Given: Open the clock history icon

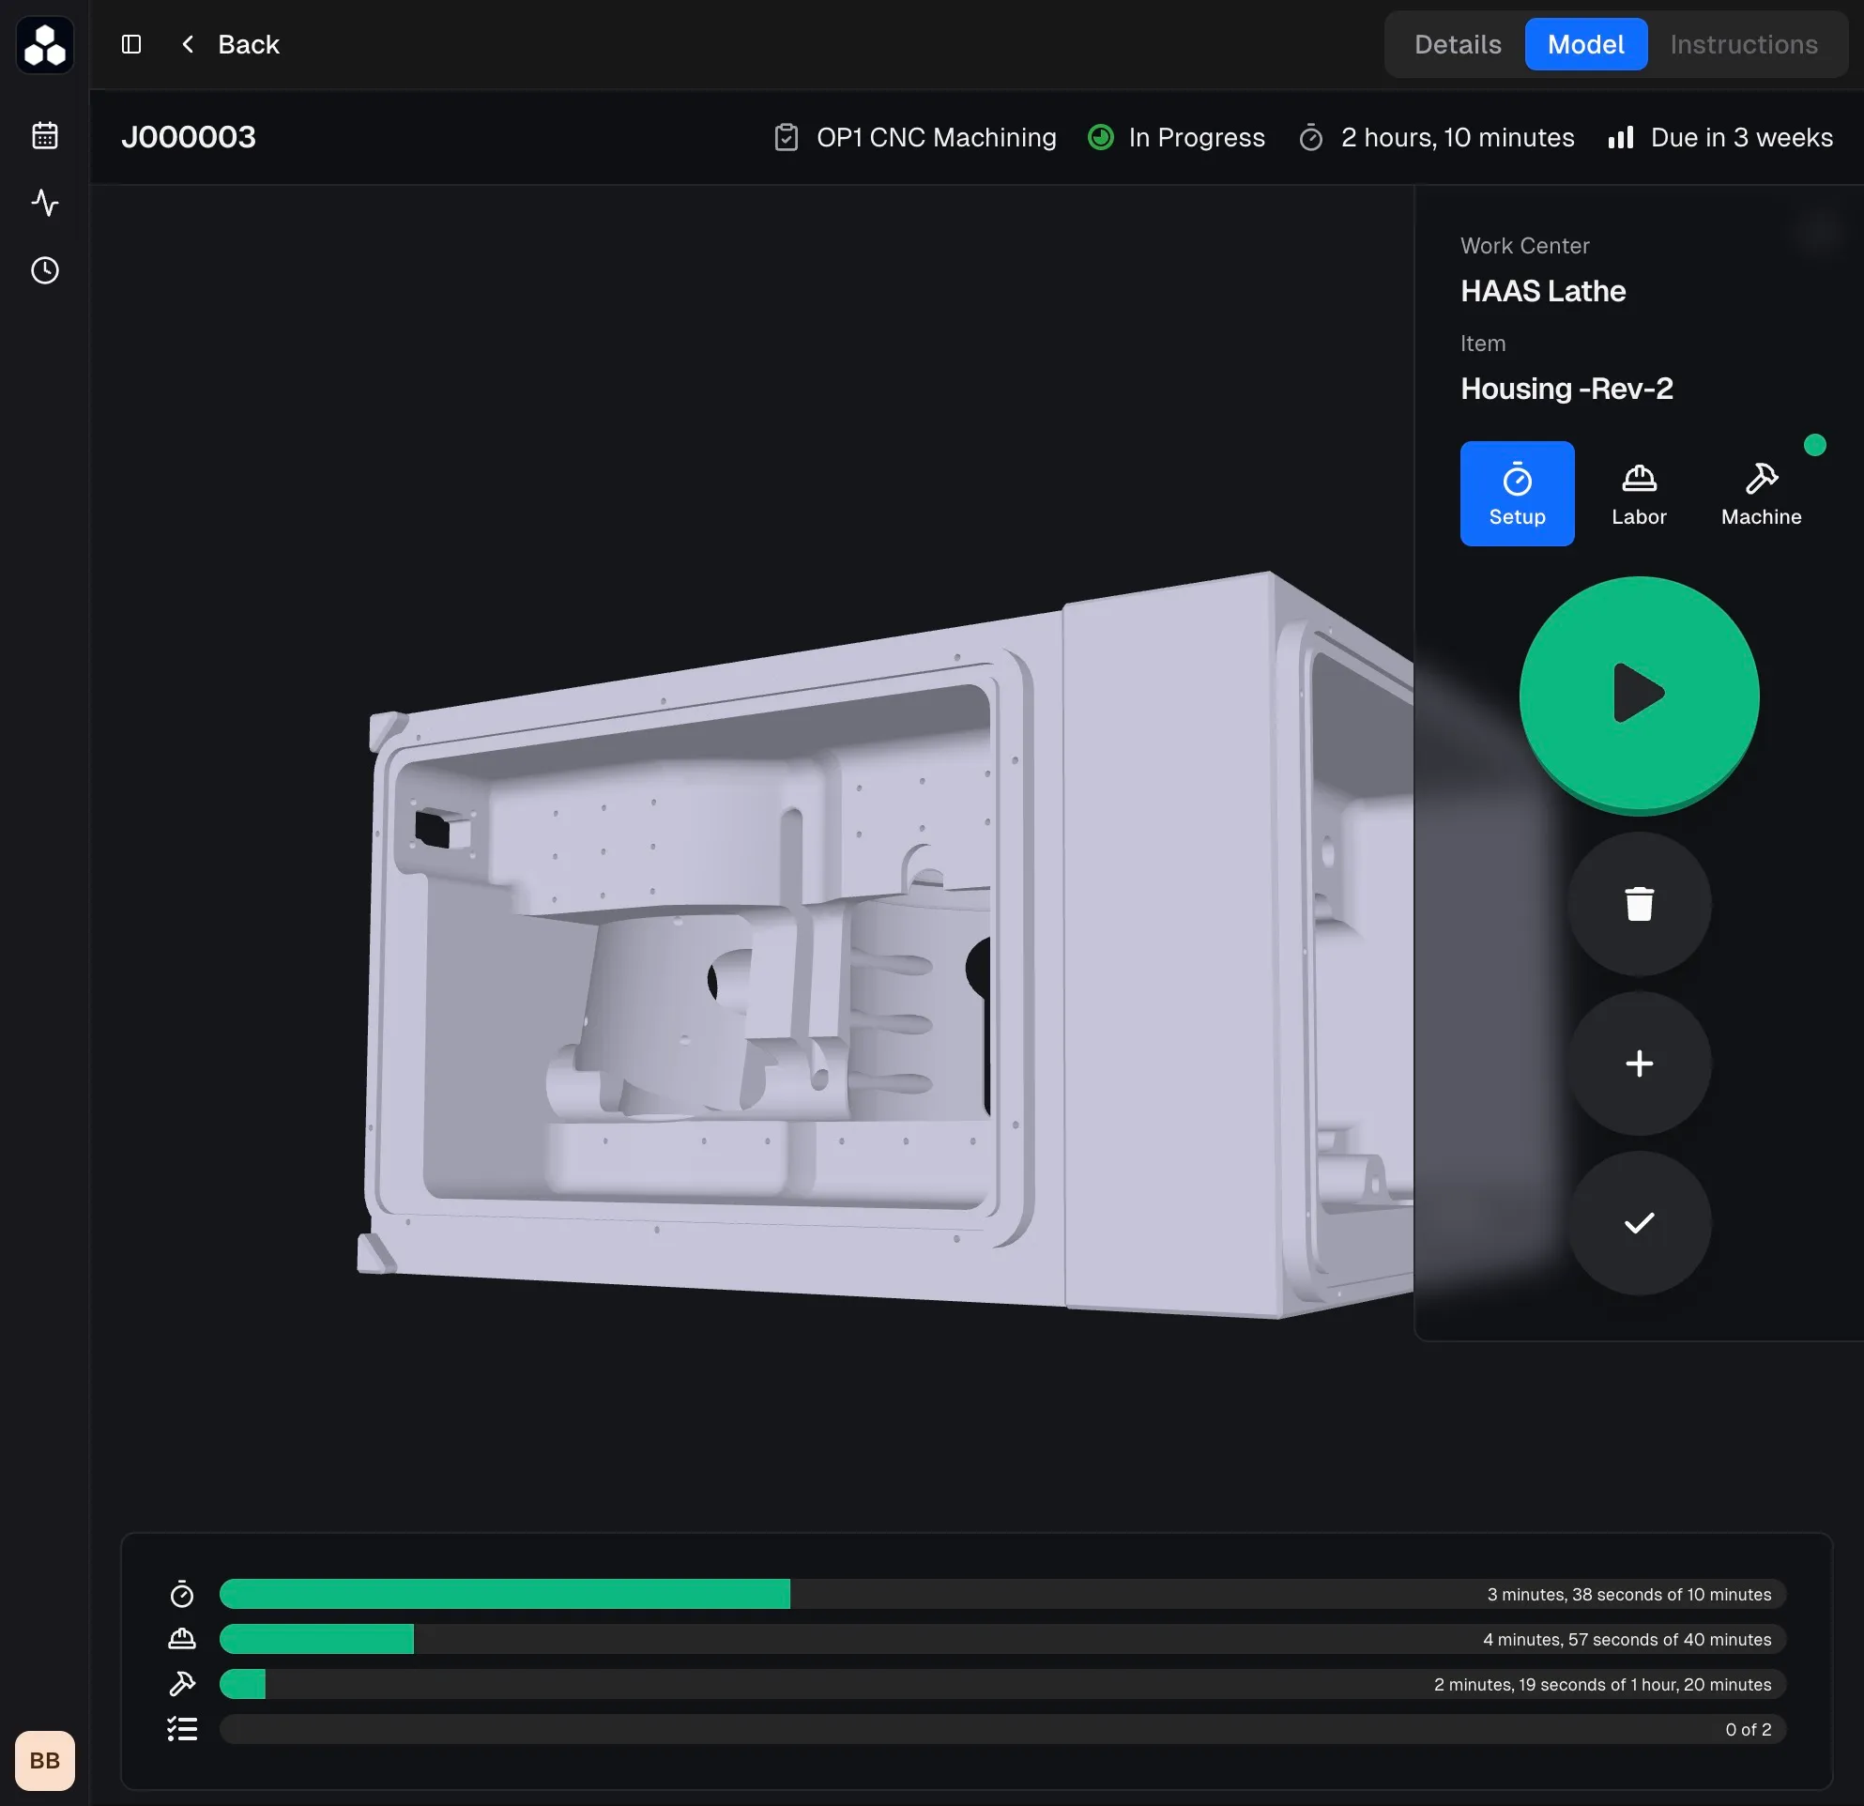Looking at the screenshot, I should coord(45,270).
